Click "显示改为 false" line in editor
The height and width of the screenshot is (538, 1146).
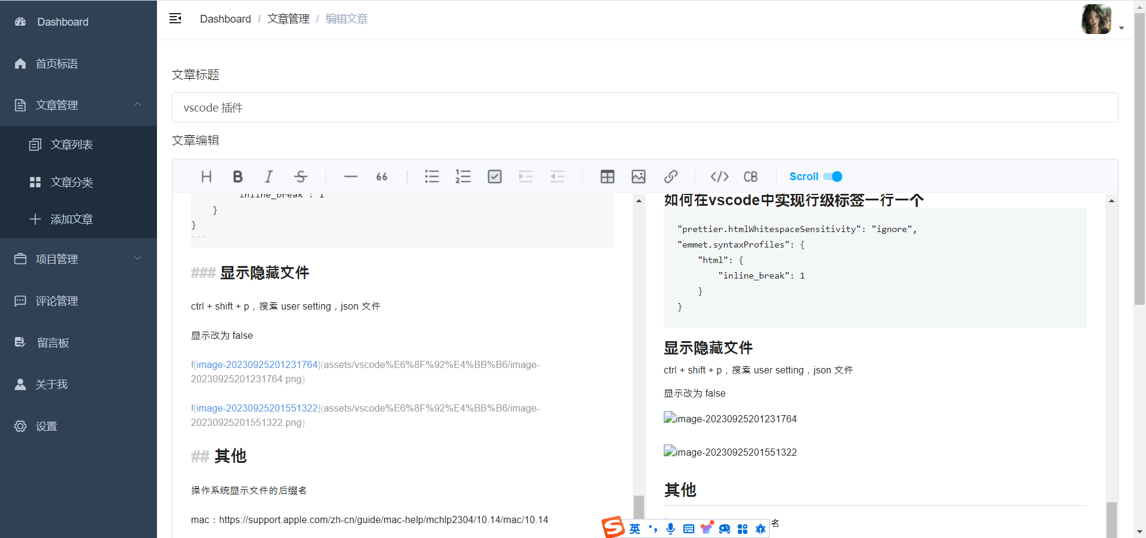click(x=222, y=335)
